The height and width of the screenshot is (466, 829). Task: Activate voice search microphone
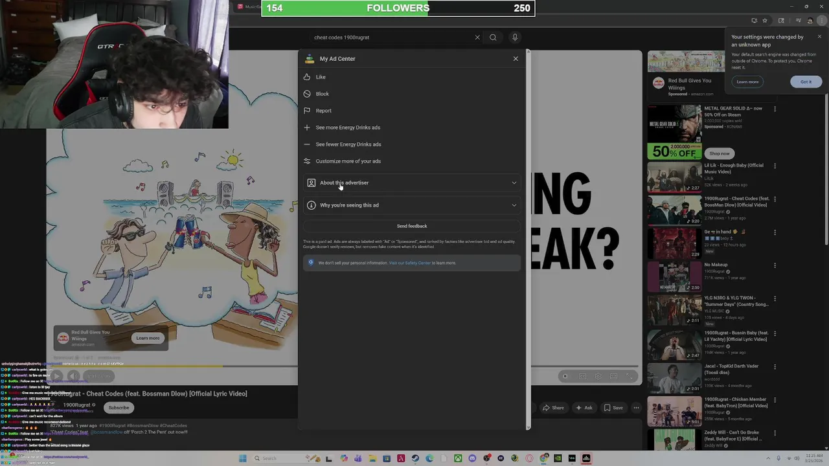[515, 38]
